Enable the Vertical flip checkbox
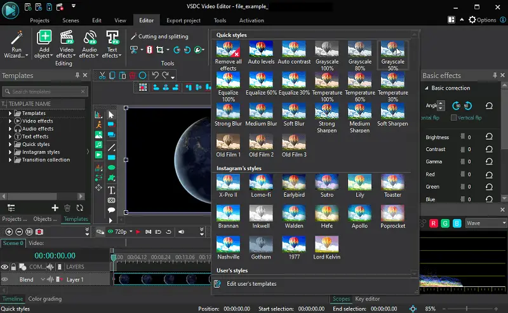Image resolution: width=508 pixels, height=313 pixels. [454, 117]
